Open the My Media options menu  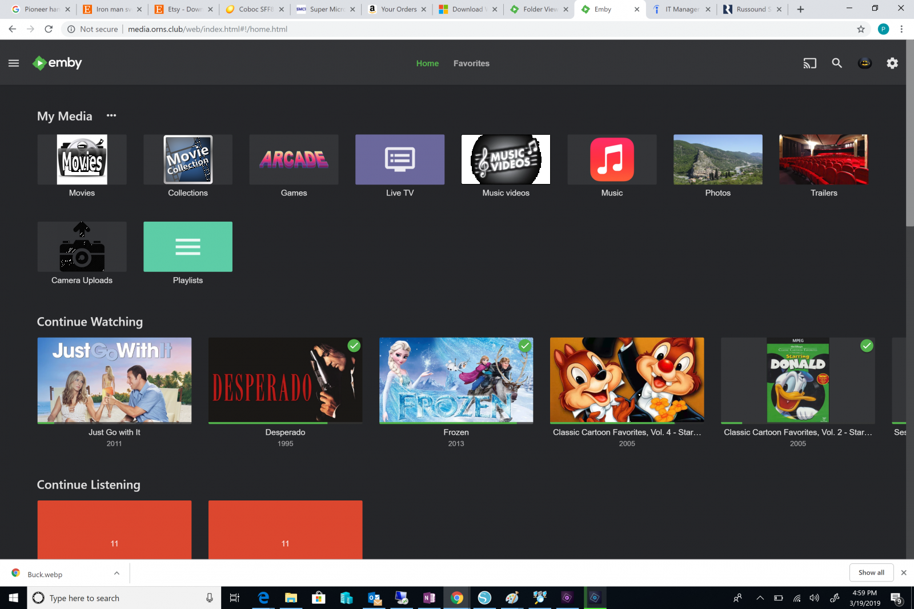coord(111,115)
